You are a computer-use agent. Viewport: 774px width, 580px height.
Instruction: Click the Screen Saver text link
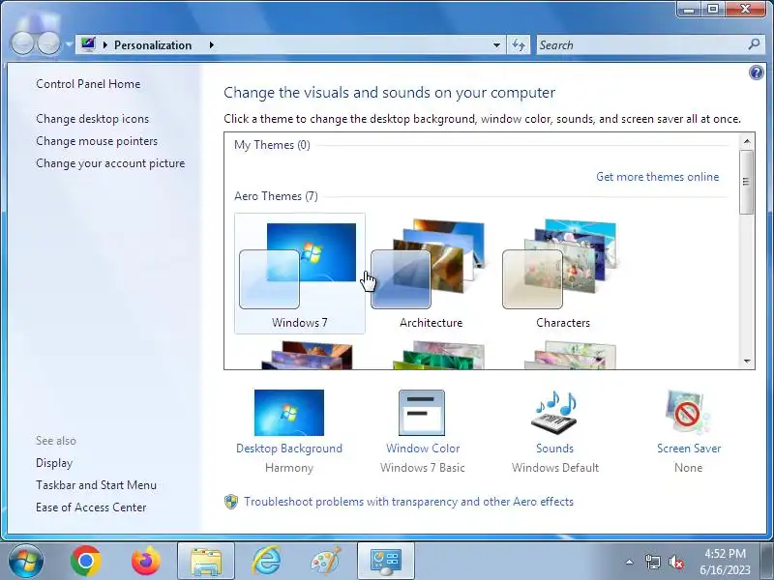pos(689,449)
